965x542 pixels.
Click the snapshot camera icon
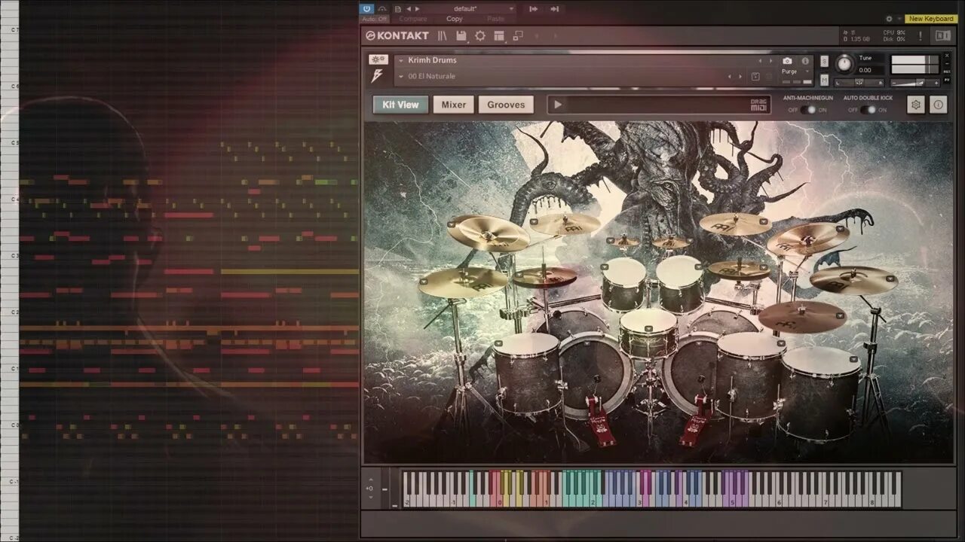point(787,60)
